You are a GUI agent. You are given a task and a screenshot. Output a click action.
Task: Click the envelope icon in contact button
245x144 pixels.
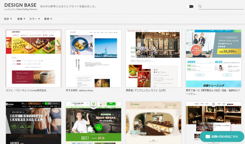tap(208, 136)
